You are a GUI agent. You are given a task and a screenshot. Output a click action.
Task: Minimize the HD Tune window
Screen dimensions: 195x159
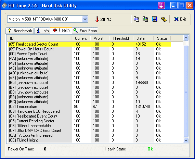174,5
